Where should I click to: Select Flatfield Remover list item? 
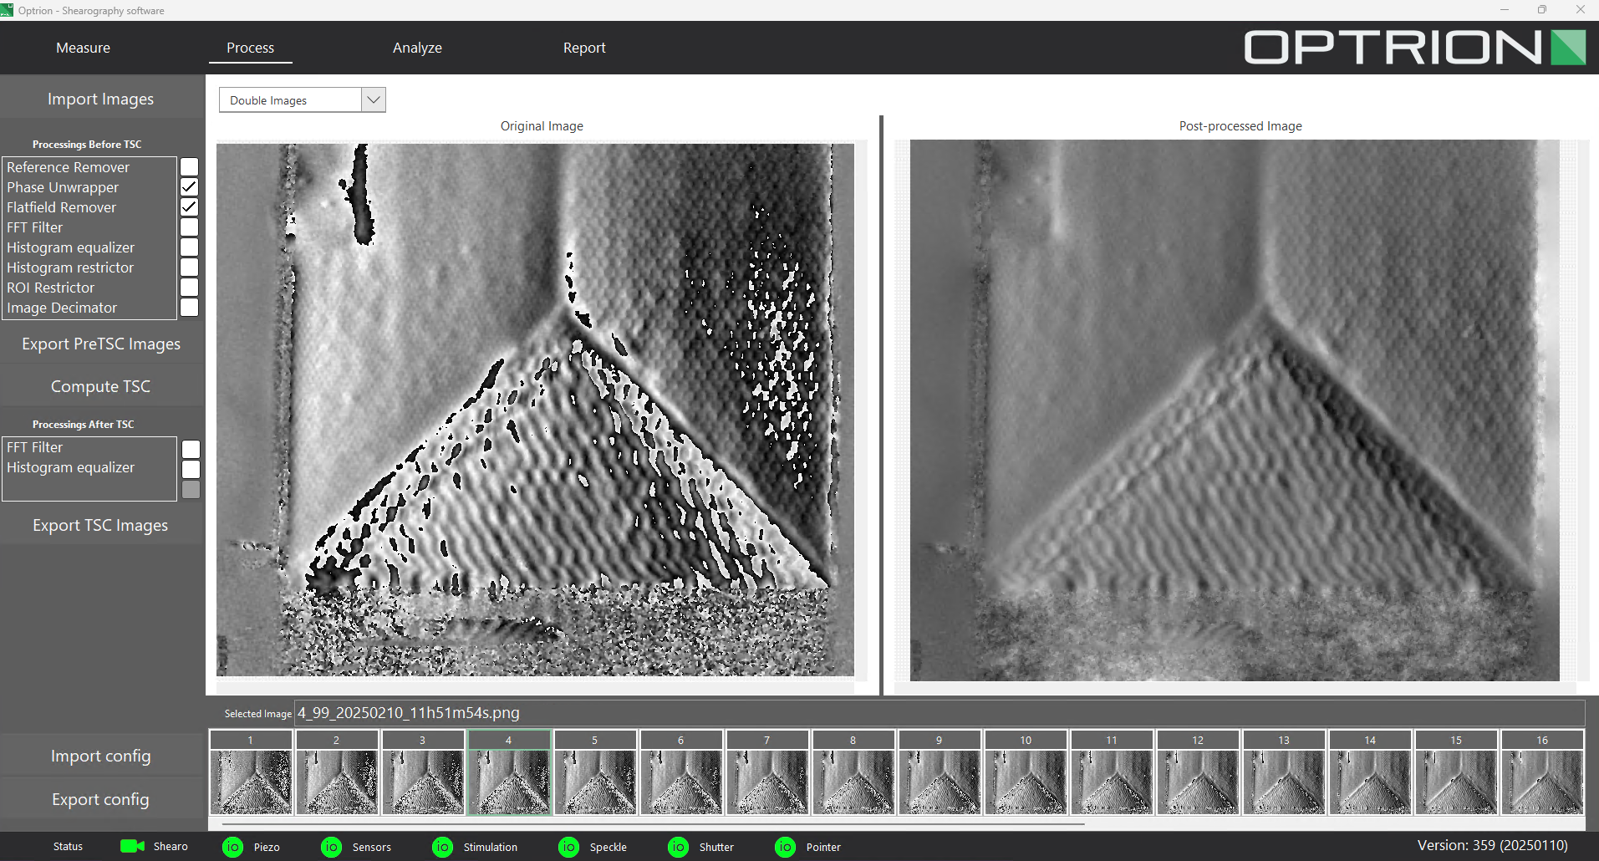[89, 207]
